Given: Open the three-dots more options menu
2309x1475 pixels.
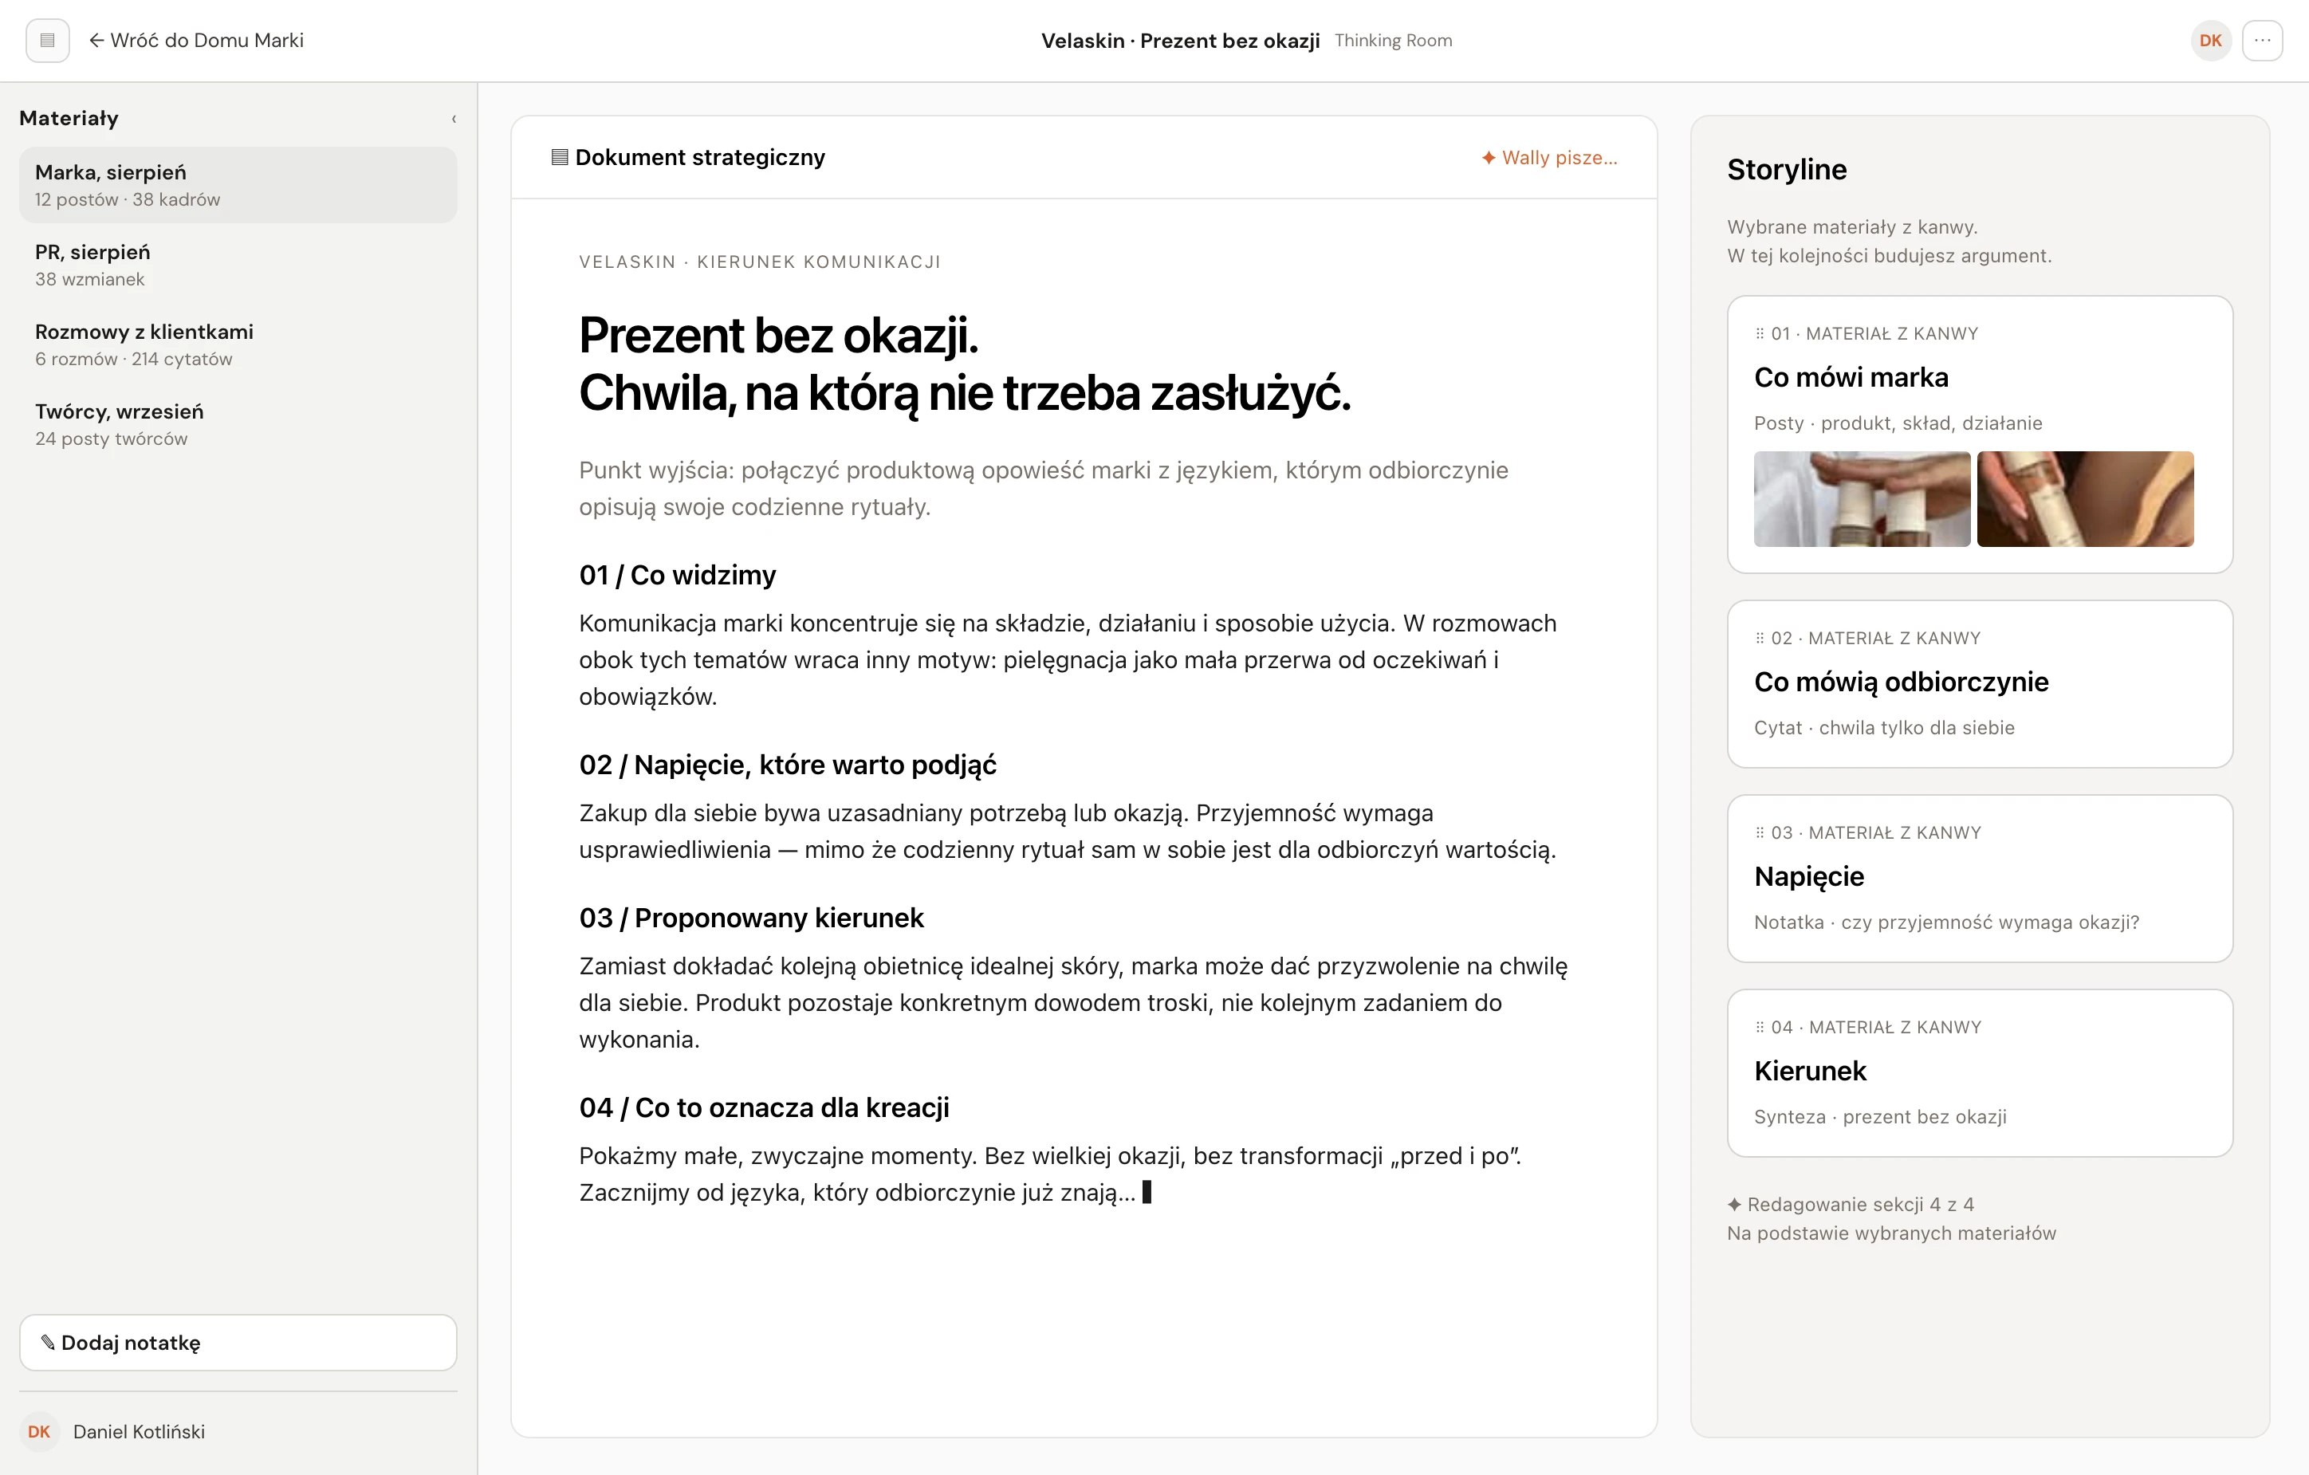Looking at the screenshot, I should (2262, 41).
